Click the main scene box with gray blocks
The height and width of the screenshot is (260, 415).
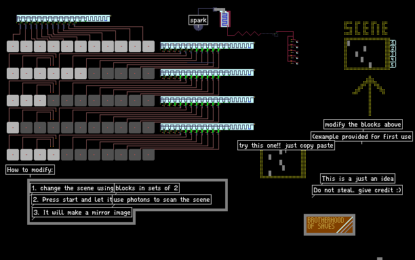click(367, 54)
